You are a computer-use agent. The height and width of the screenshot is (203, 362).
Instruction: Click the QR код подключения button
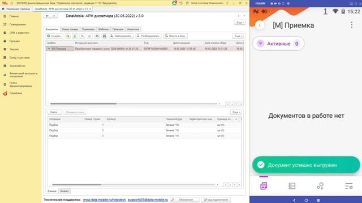pyautogui.click(x=216, y=200)
